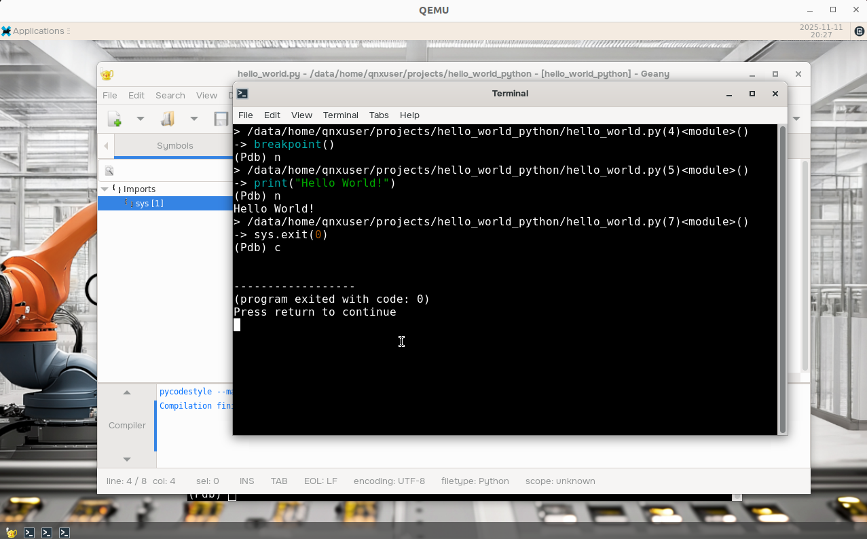
Task: Select the sys [1] import item
Action: (149, 204)
